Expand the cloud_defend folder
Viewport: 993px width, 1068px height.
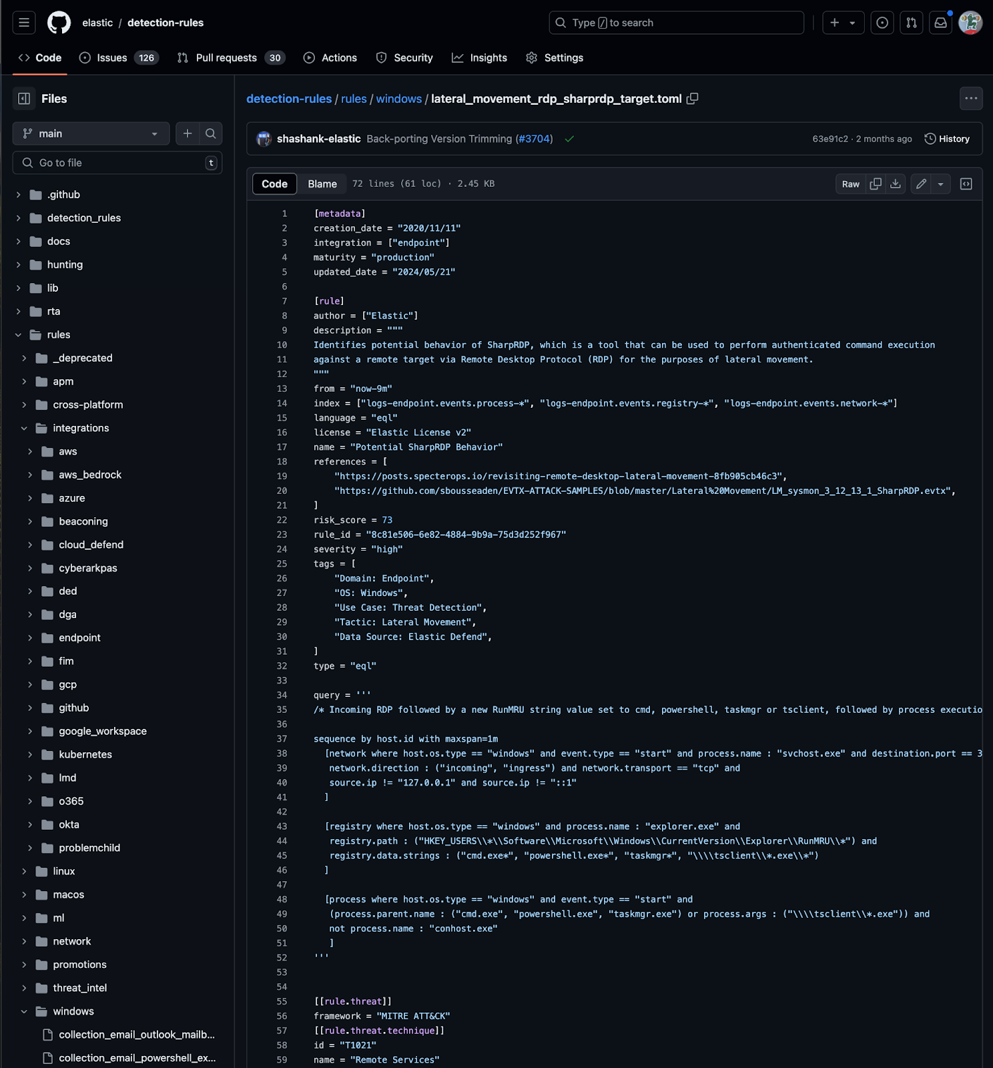[30, 545]
